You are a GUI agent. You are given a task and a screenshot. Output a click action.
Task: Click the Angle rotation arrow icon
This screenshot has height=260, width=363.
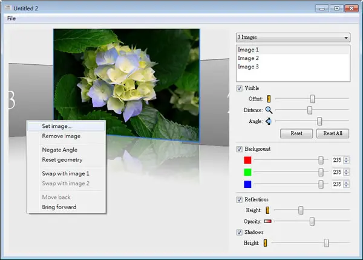269,121
